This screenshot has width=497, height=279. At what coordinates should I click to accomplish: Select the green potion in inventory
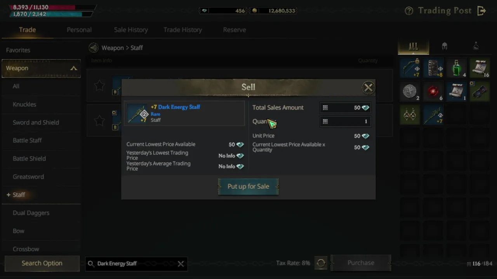click(457, 69)
